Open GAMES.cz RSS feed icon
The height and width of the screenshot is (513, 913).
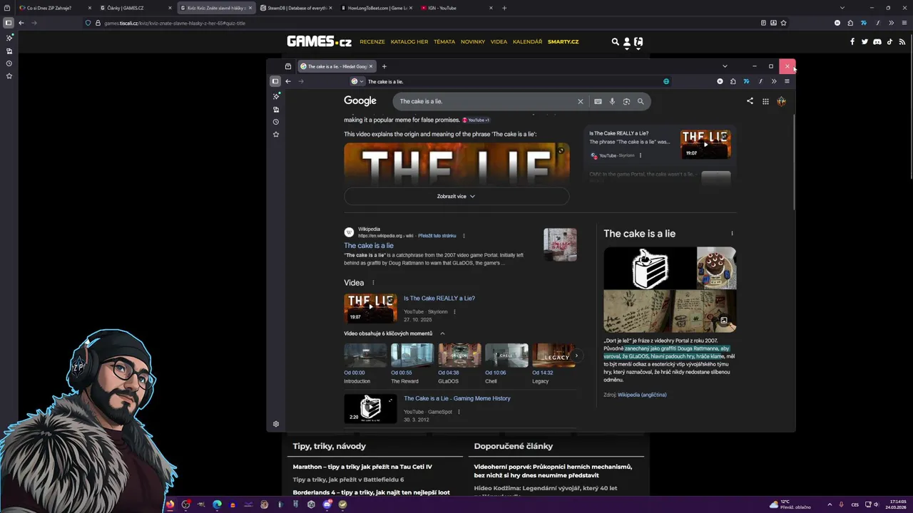(x=902, y=41)
